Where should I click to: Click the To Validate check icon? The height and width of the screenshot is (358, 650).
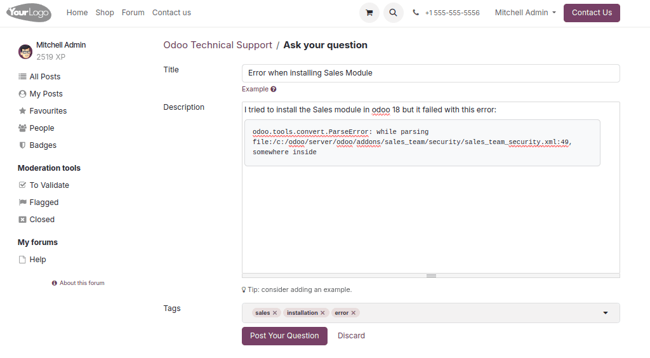22,185
